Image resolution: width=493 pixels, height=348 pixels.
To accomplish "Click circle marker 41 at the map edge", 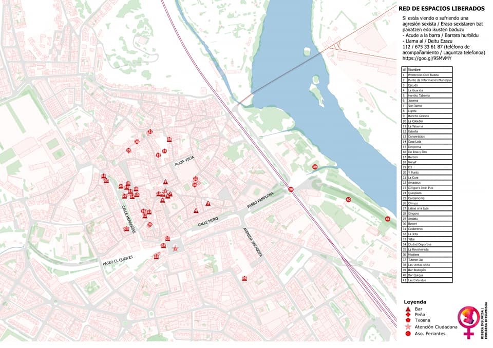I will point(387,219).
